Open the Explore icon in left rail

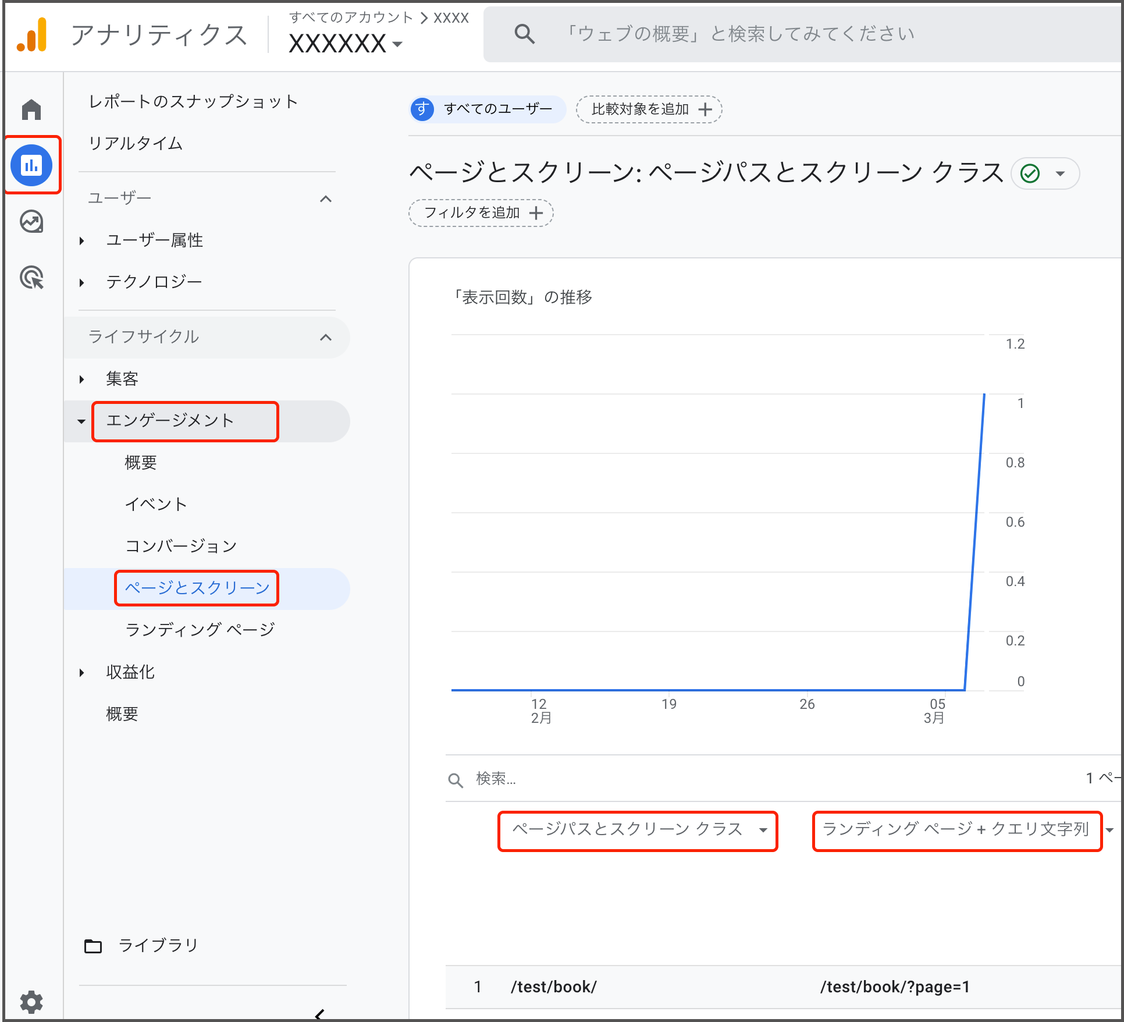click(x=31, y=222)
